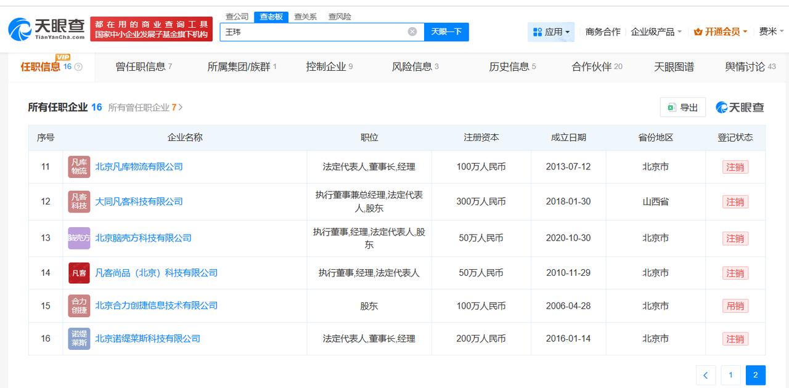Open 北京凡库物流有限公司 link
The height and width of the screenshot is (388, 789).
[x=139, y=167]
